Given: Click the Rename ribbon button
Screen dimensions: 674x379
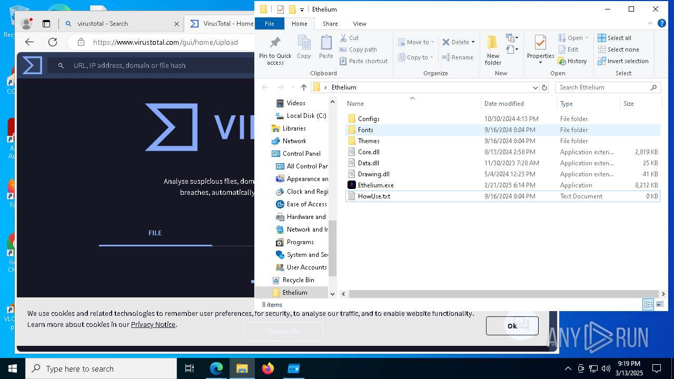Looking at the screenshot, I should coord(458,57).
